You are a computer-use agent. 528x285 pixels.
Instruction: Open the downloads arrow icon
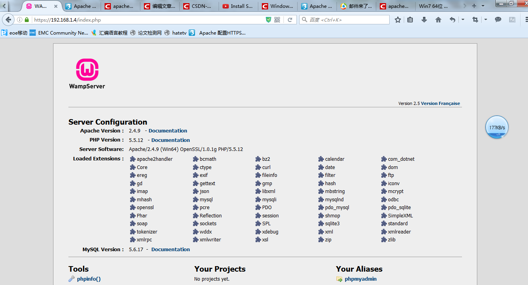[424, 20]
